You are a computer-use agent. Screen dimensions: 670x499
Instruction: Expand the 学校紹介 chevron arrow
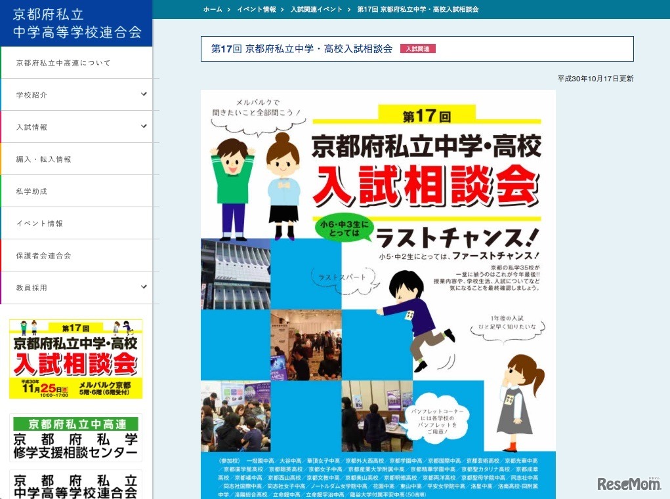pyautogui.click(x=144, y=94)
